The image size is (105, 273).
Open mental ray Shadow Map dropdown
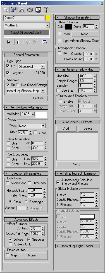pyautogui.click(x=43, y=91)
